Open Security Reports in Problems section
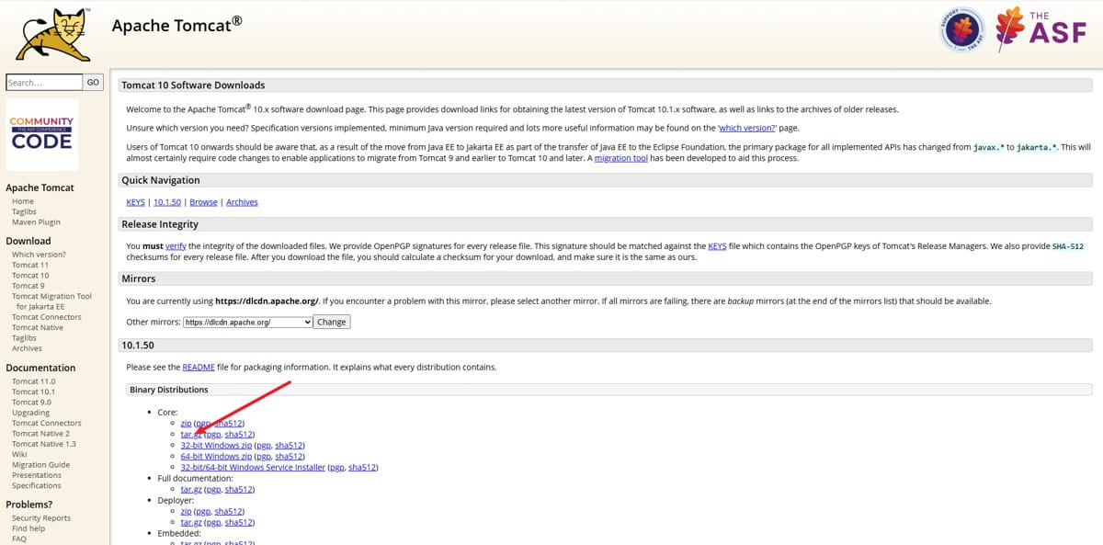Viewport: 1103px width, 545px height. point(41,518)
